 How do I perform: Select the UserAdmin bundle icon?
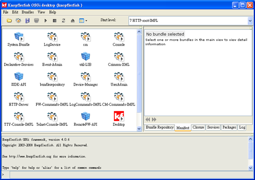119,76
